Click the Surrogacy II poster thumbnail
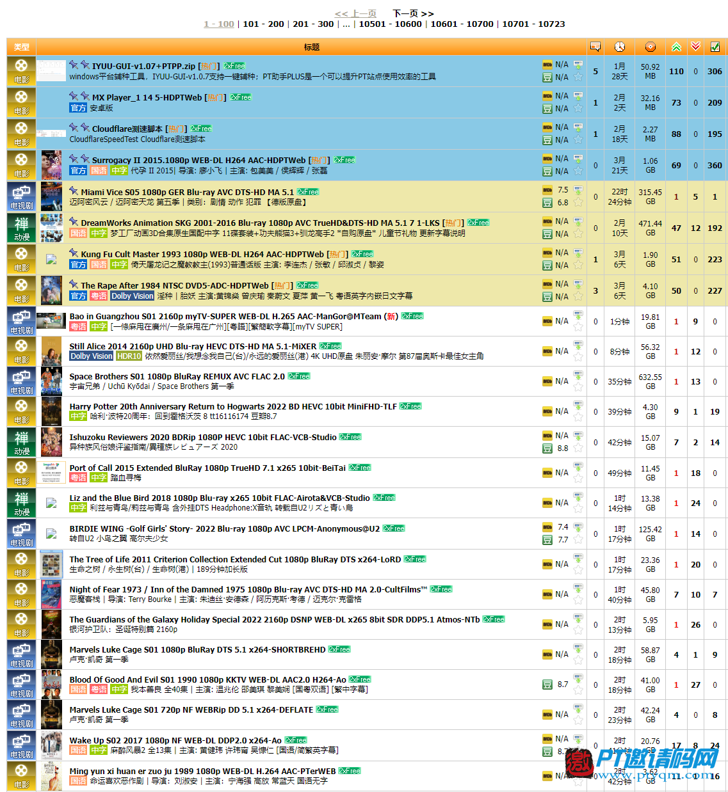 point(51,165)
